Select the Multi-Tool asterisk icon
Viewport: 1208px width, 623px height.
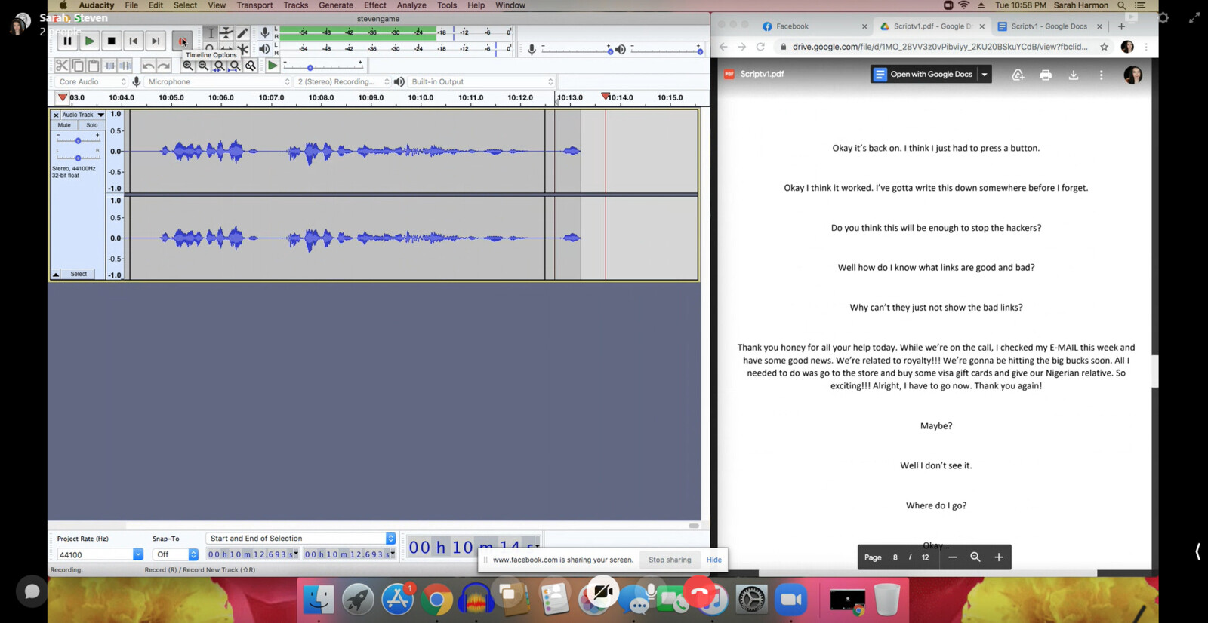(242, 49)
